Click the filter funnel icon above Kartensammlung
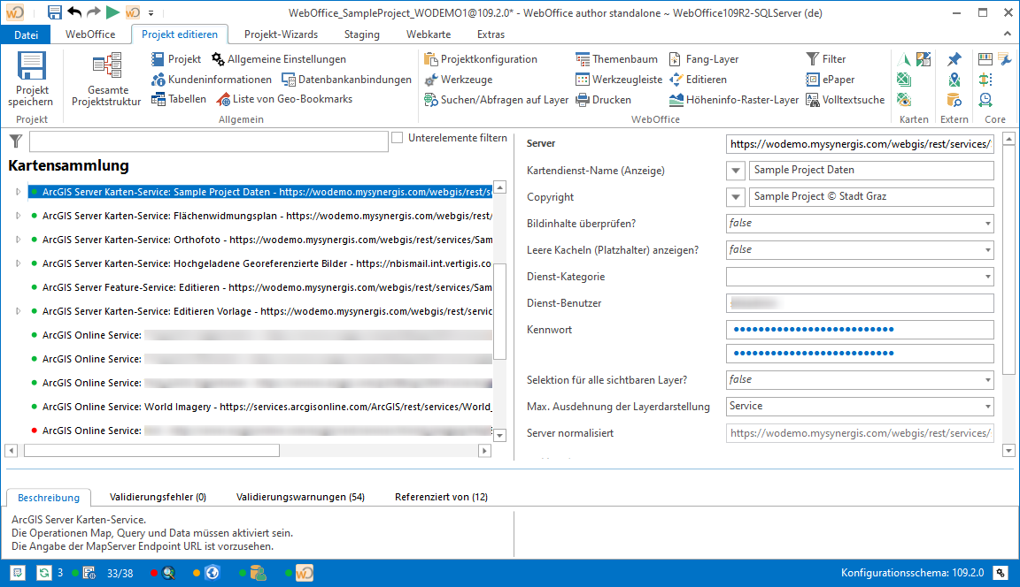The height and width of the screenshot is (587, 1020). point(16,141)
